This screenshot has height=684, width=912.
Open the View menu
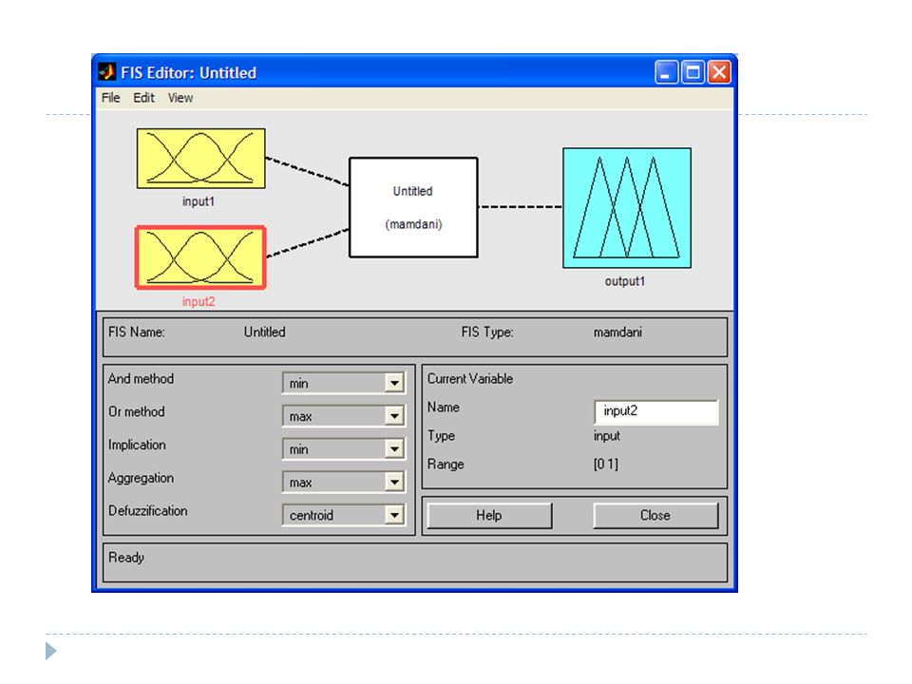180,98
